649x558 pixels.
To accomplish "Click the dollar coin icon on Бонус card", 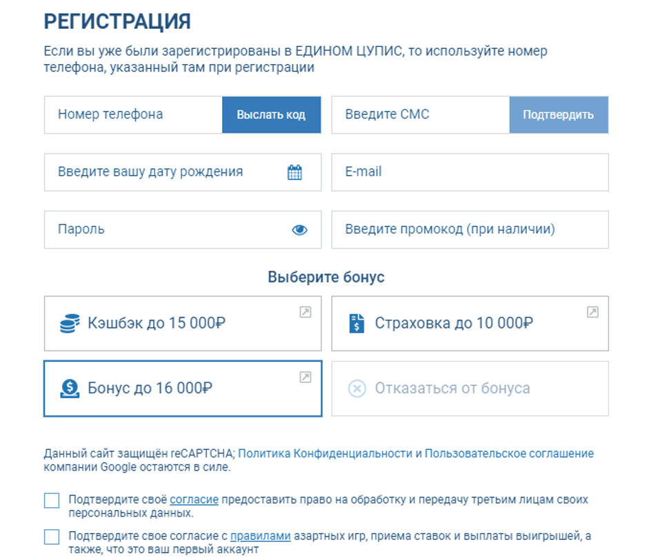I will (68, 387).
